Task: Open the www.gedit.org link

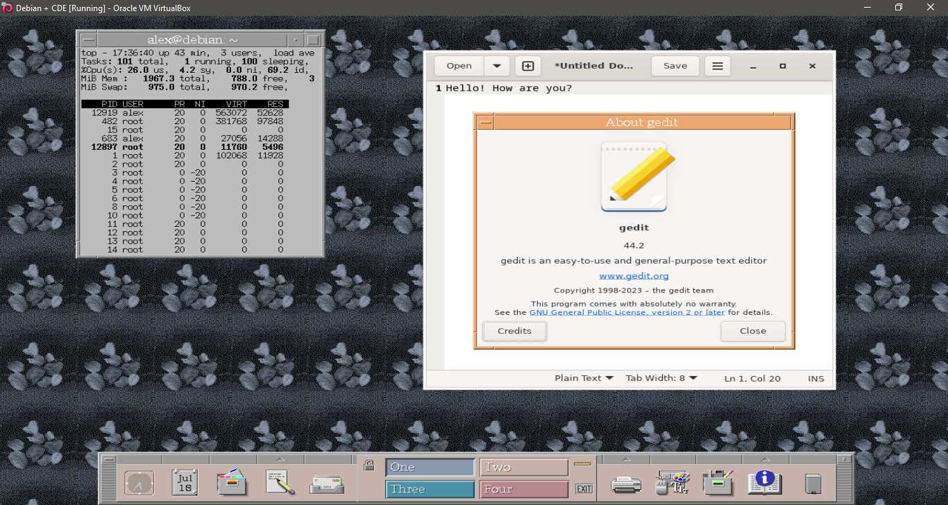Action: coord(634,275)
